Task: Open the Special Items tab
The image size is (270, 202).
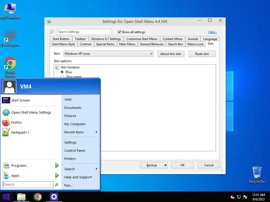Action: click(105, 44)
